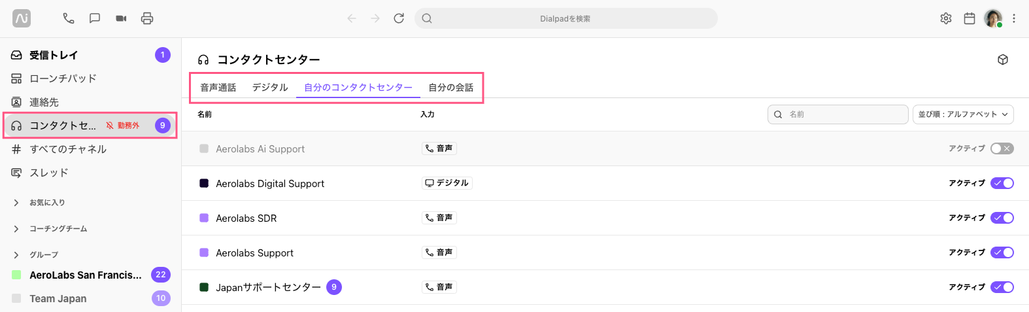Viewport: 1029px width, 312px height.
Task: Click the green swatch for Japanサポートセンター
Action: pos(204,287)
